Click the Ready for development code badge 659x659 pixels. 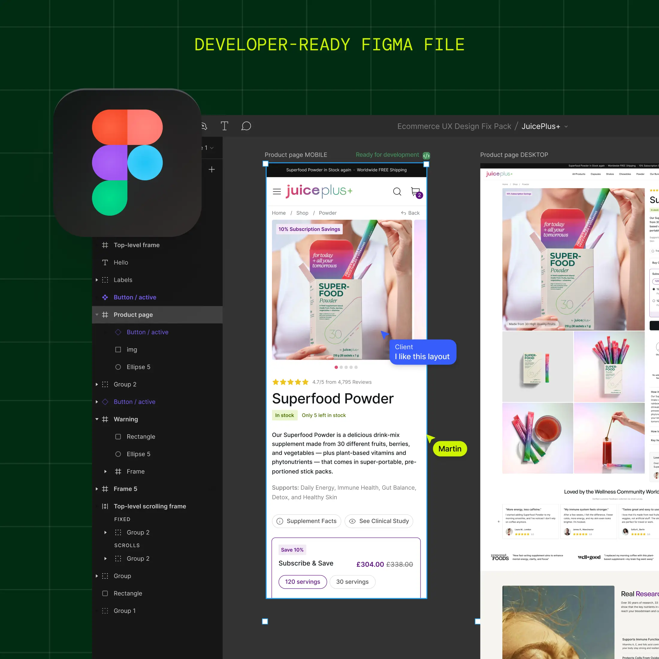(x=426, y=155)
